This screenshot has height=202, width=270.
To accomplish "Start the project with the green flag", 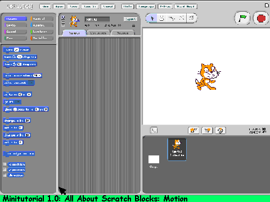I will [242, 18].
